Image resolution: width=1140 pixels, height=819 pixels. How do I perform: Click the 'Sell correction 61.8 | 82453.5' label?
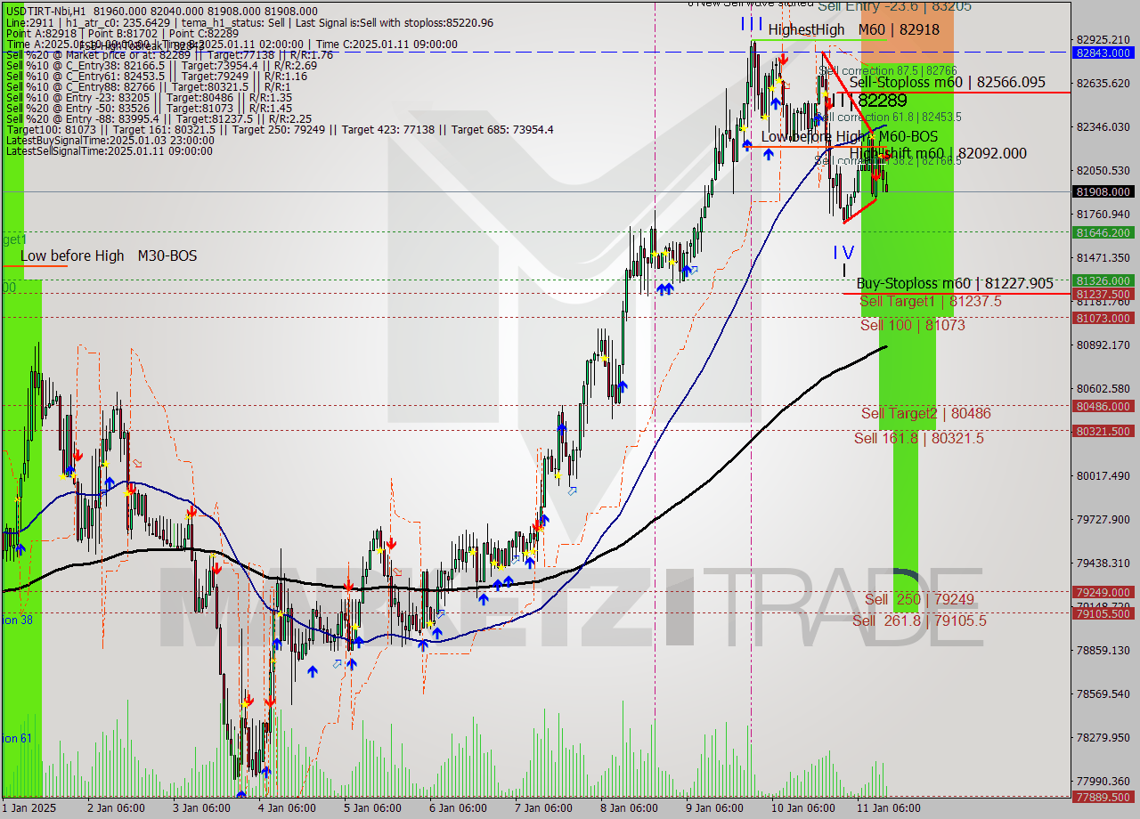click(891, 117)
